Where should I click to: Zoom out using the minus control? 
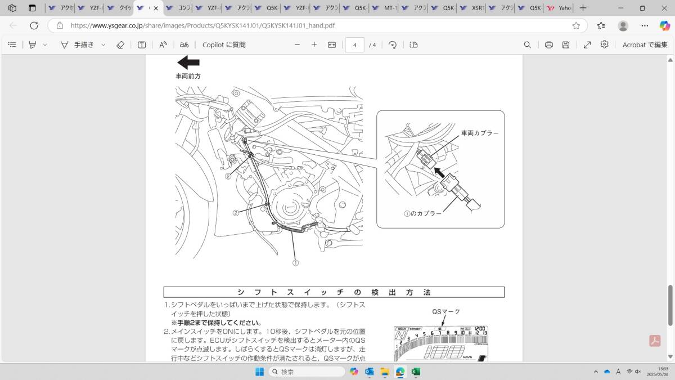pyautogui.click(x=298, y=44)
